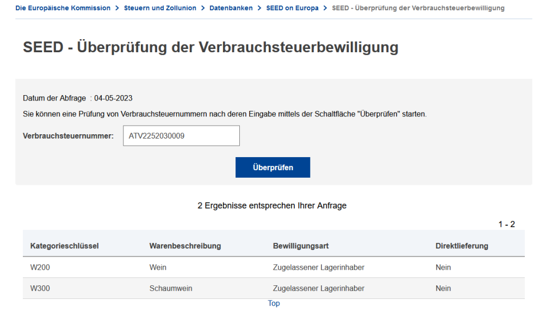557x318 pixels.
Task: Click chevron after Datenbanken breadcrumb
Action: [259, 8]
